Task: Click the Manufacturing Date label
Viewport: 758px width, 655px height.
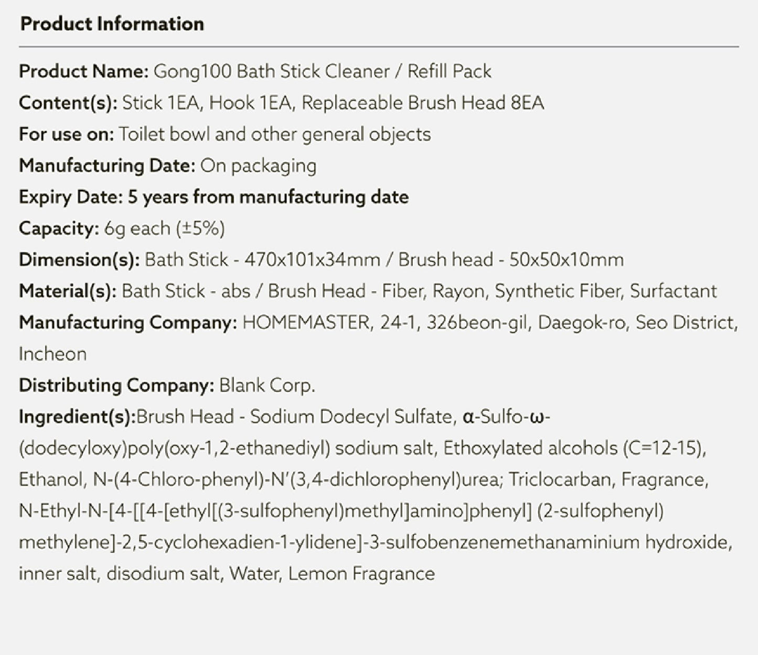Action: click(x=107, y=166)
